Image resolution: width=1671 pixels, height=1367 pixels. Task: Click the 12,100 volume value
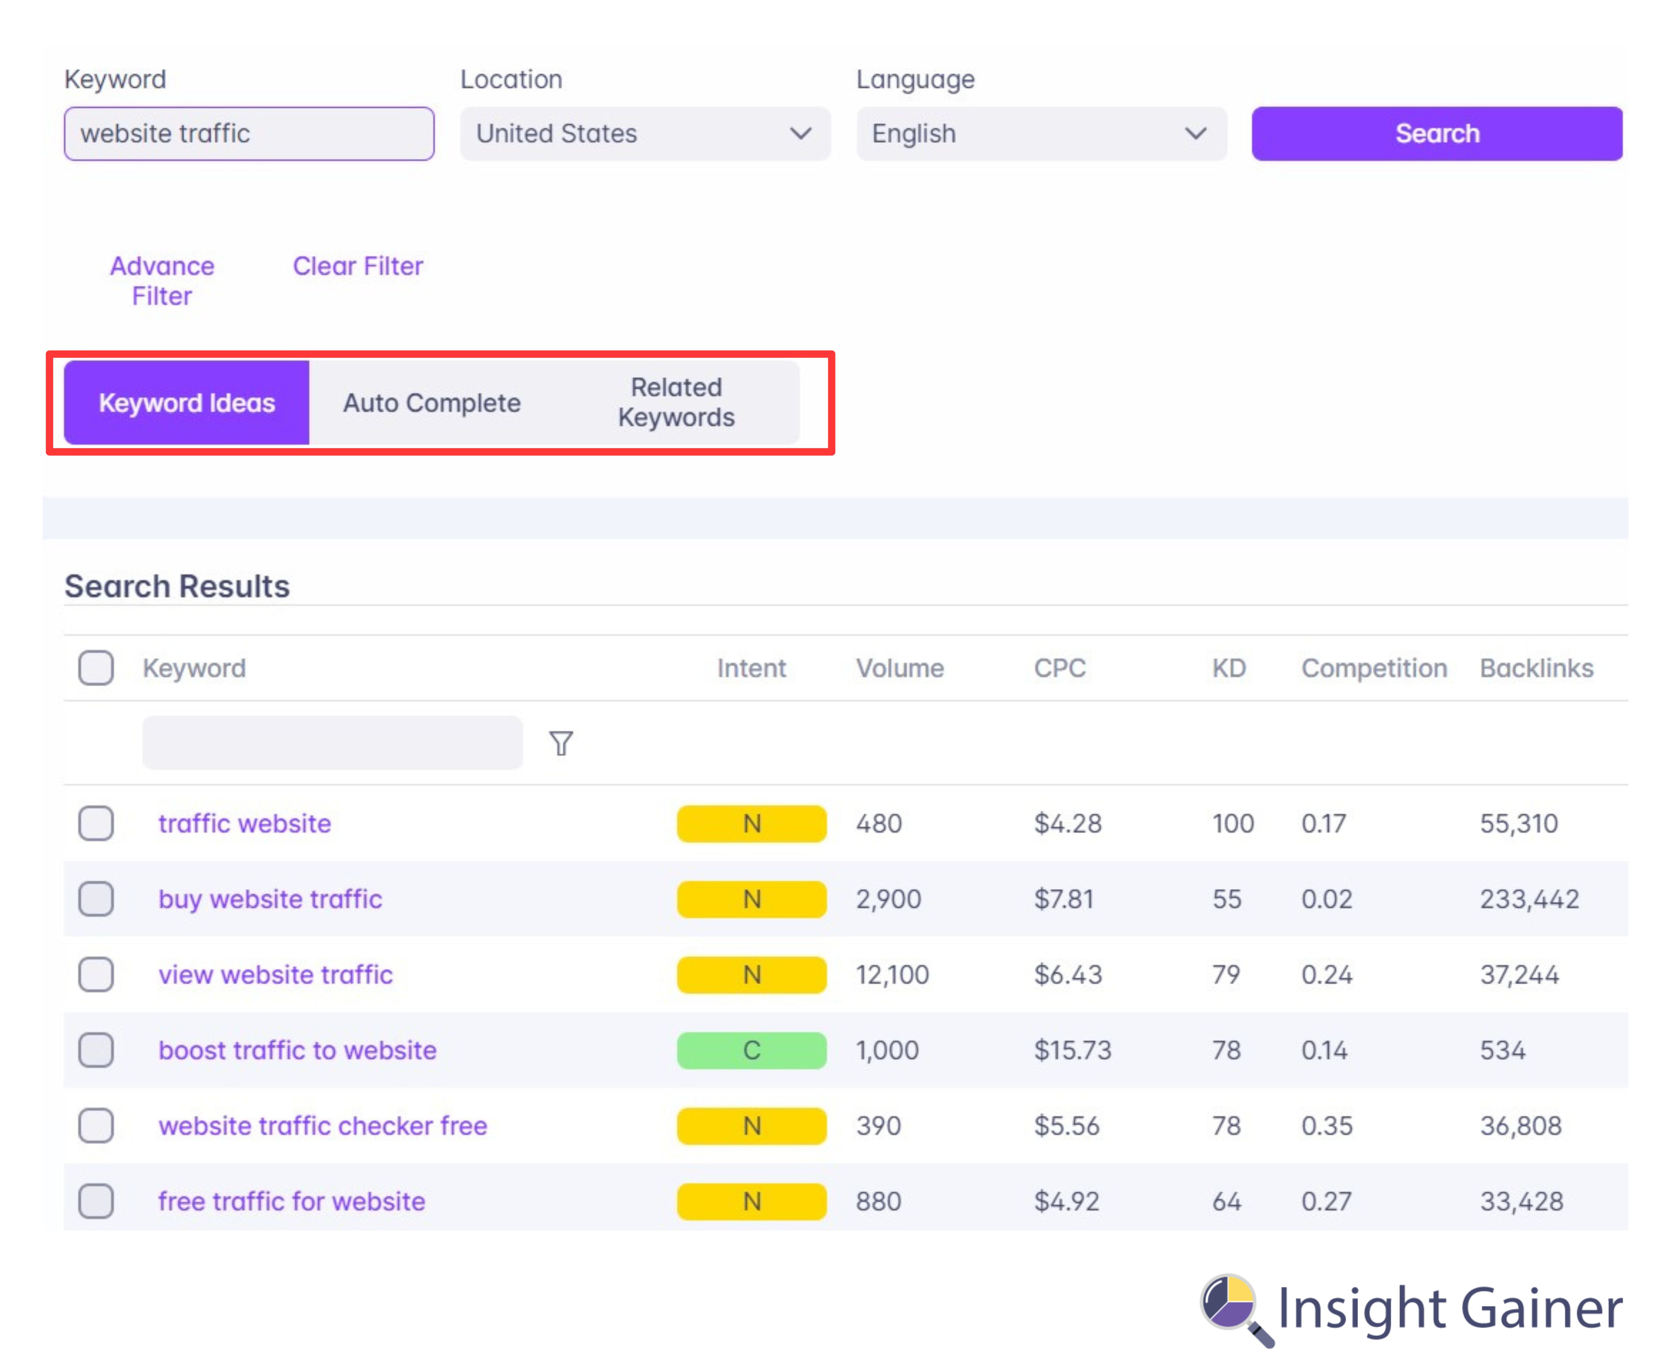pos(893,974)
